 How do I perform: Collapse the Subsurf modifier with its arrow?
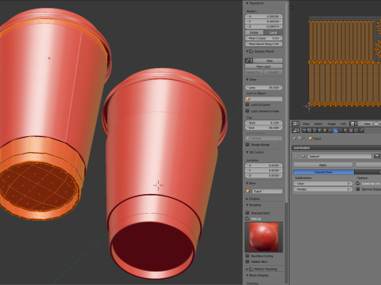[x=296, y=156]
